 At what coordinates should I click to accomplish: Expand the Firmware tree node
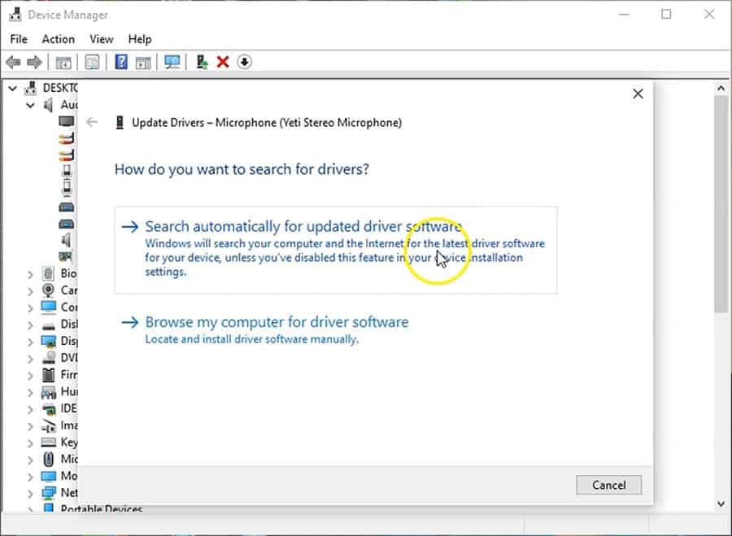click(x=30, y=376)
